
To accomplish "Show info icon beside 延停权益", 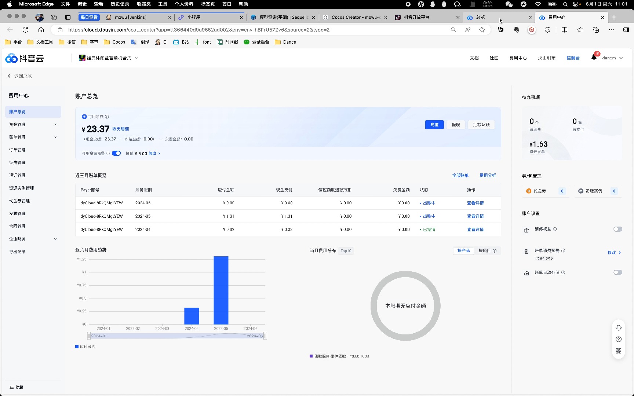I will (x=555, y=229).
